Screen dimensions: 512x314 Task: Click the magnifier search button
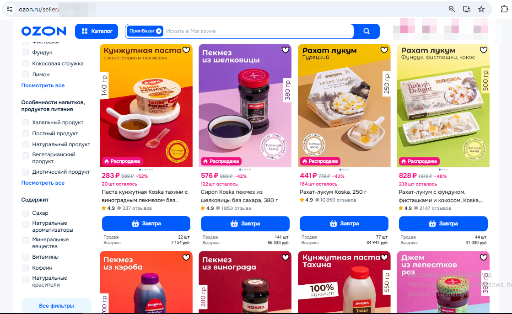click(366, 31)
